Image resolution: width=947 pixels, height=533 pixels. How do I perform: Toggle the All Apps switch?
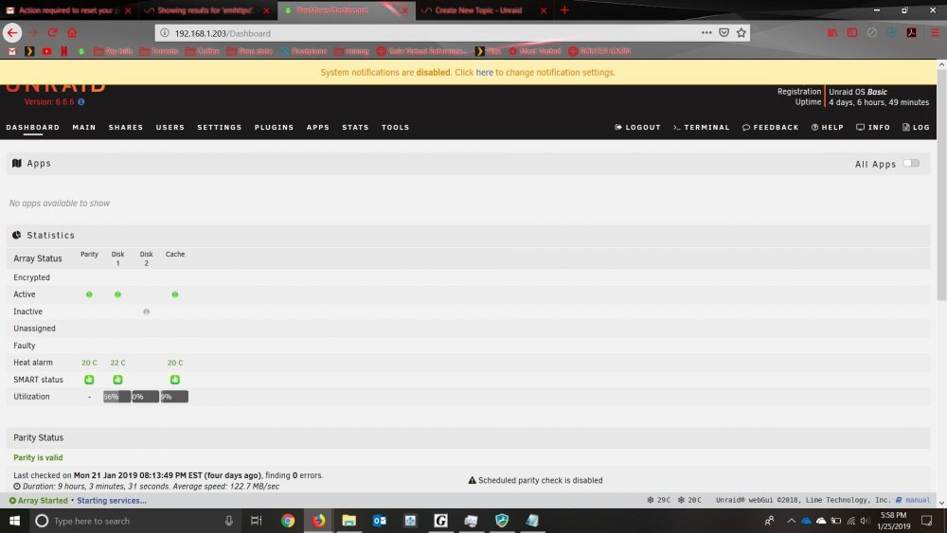pos(911,163)
